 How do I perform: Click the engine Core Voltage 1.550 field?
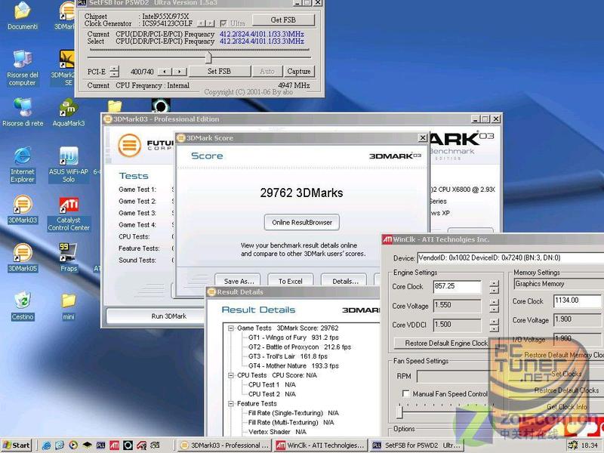point(458,306)
